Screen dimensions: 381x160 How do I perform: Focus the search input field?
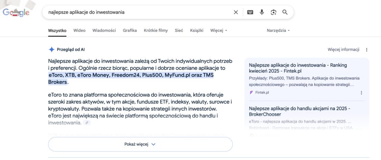(x=138, y=12)
